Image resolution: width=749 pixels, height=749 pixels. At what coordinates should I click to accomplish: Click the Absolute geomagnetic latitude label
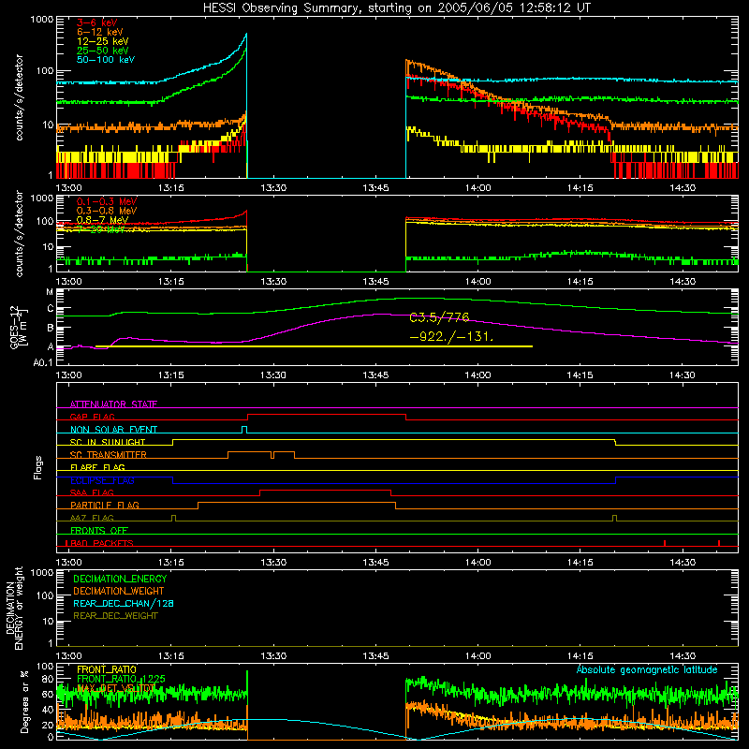point(647,669)
